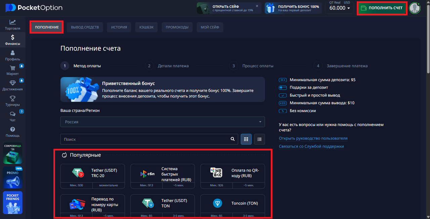This screenshot has width=430, height=219.
Task: Open Finance section in sidebar
Action: 12,40
